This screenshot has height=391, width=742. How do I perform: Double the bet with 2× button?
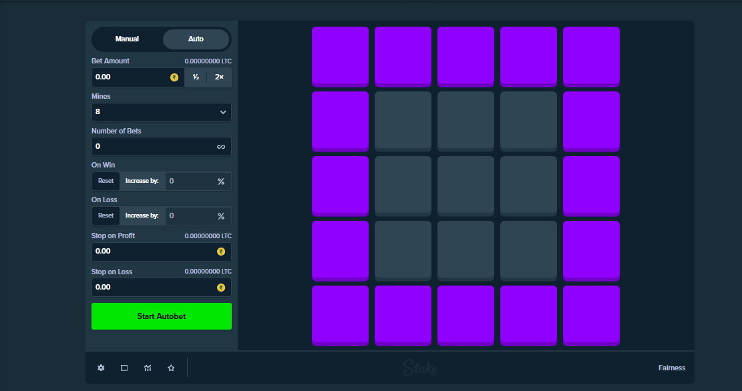(x=219, y=77)
